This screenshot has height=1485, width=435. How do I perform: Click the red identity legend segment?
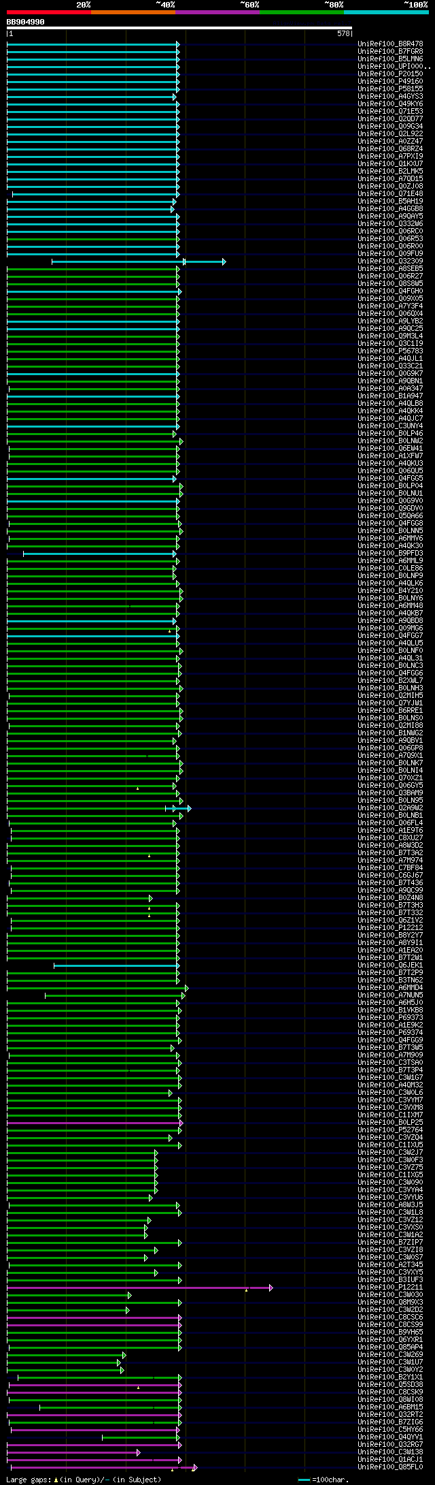click(49, 12)
